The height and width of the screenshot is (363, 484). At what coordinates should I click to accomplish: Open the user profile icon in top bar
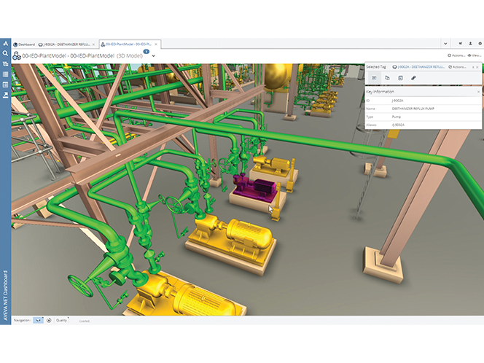[x=469, y=43]
